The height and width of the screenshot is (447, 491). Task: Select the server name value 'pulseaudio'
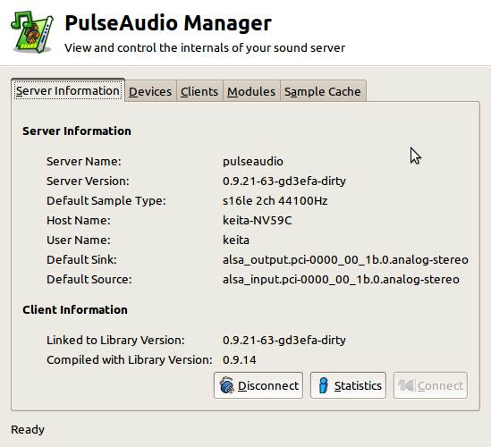click(253, 162)
